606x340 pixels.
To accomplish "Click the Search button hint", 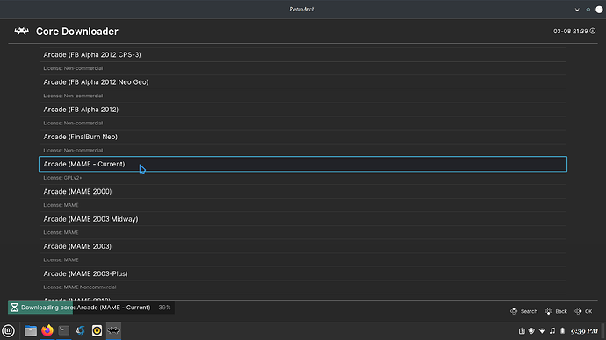I will point(523,311).
